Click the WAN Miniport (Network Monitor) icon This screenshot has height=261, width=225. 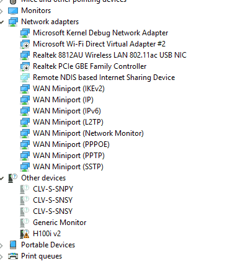[25, 133]
